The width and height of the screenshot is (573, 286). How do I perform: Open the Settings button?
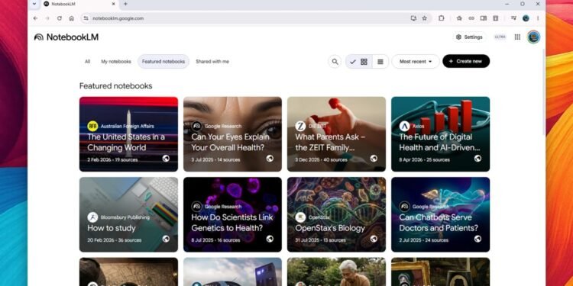(x=470, y=37)
